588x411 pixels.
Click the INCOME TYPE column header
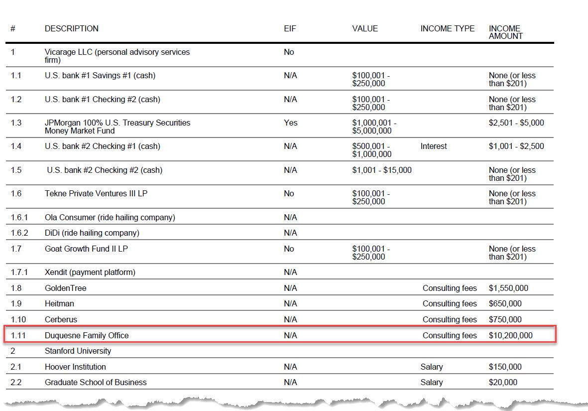(447, 29)
